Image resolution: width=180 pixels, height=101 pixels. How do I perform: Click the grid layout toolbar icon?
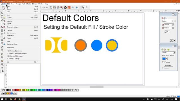pyautogui.click(x=51, y=8)
